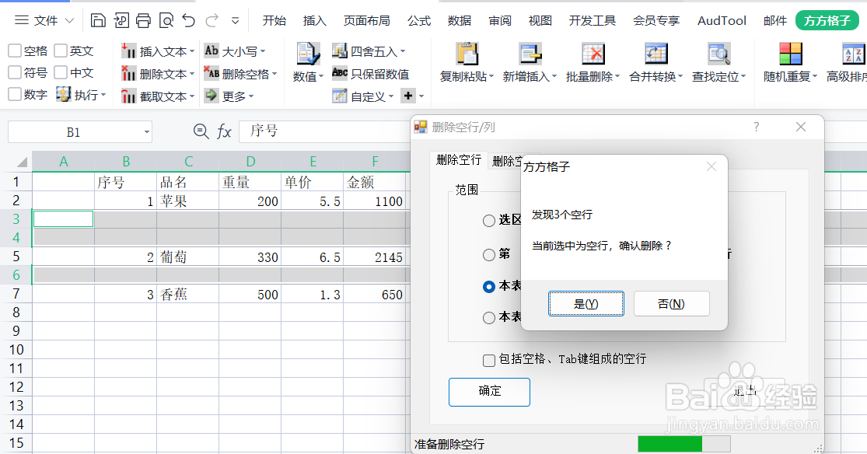
Task: Click the 批量删除 icon
Action: point(593,54)
